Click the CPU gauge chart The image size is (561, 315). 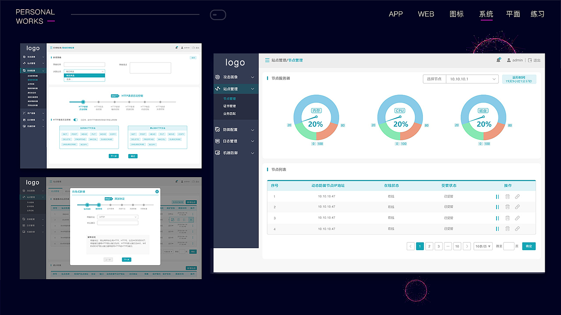(400, 117)
